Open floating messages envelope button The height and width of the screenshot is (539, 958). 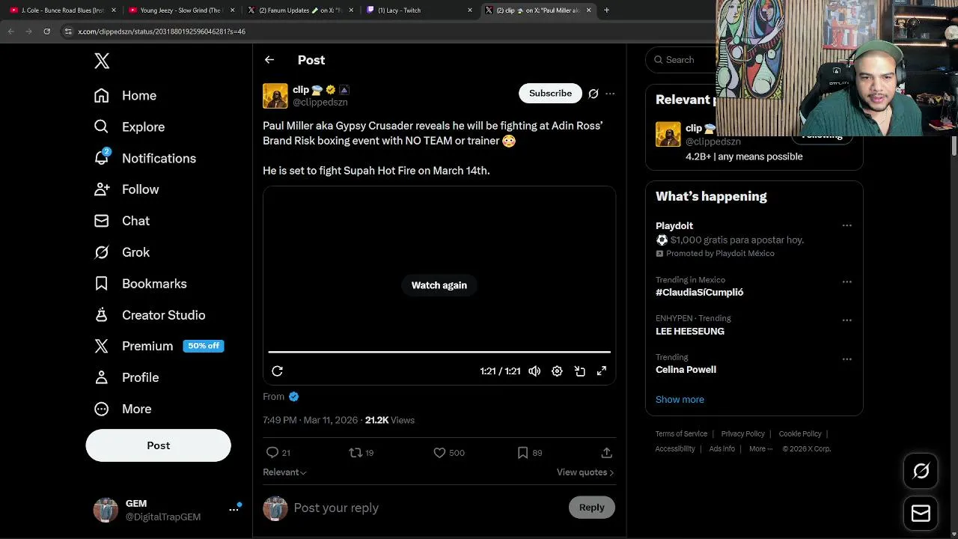921,514
